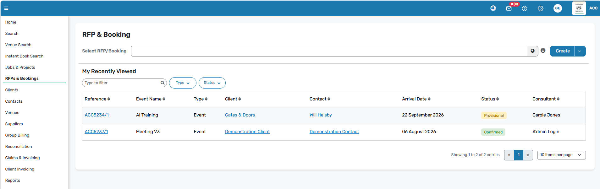Click the globe icon in RFP field
The image size is (600, 189).
point(533,51)
